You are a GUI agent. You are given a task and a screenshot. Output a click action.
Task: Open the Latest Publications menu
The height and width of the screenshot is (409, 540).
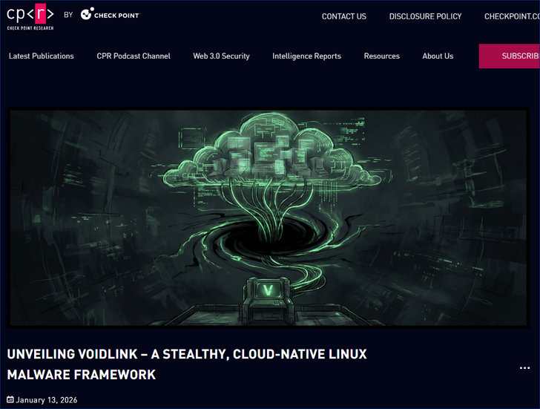42,56
